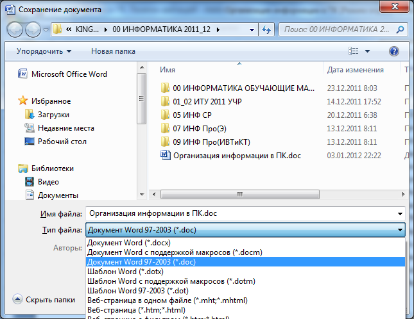
Task: Click the Новая папка button
Action: pyautogui.click(x=113, y=51)
